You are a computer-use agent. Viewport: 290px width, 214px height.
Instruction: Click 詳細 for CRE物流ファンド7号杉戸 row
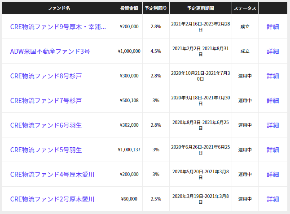(273, 101)
